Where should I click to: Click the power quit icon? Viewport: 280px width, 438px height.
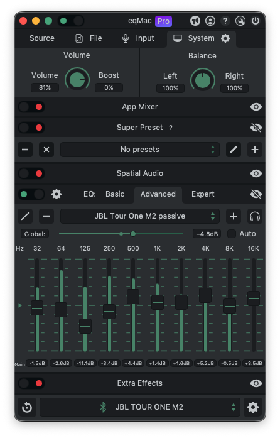256,21
